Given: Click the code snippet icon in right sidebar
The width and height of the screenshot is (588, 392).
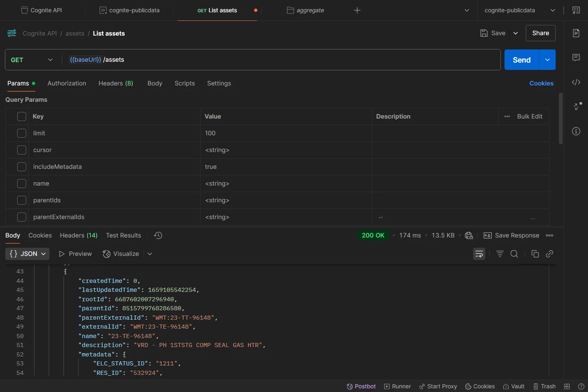Looking at the screenshot, I should [576, 82].
